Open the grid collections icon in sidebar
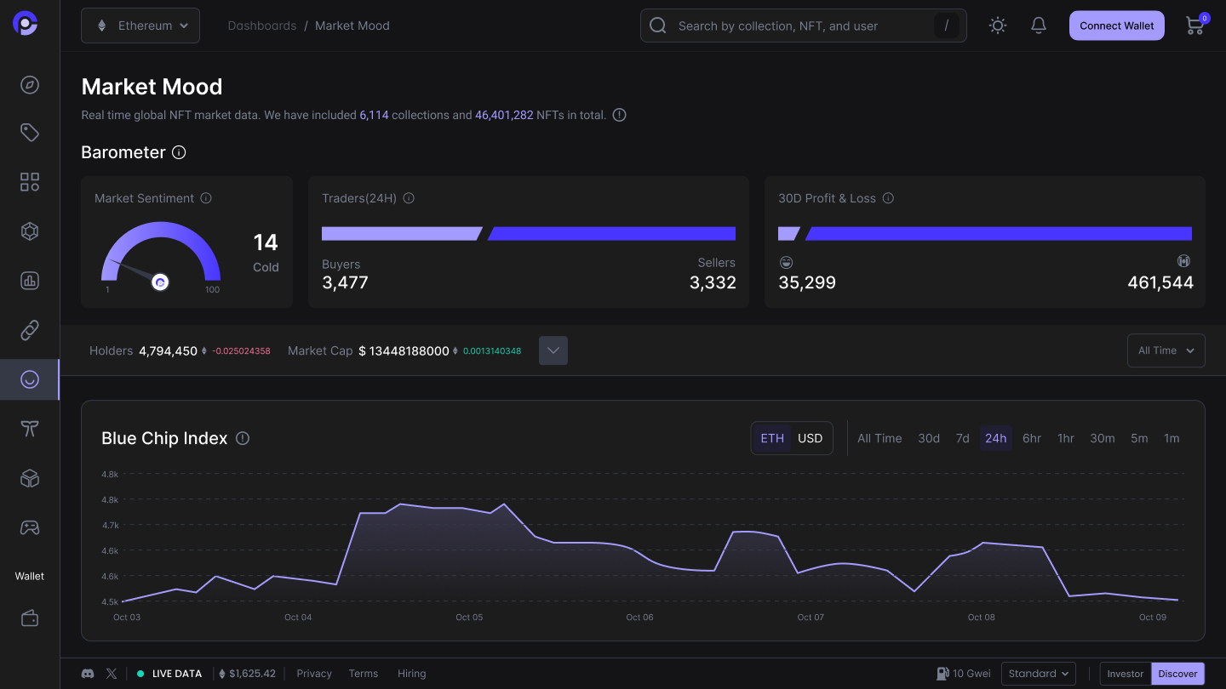1226x689 pixels. pos(30,182)
